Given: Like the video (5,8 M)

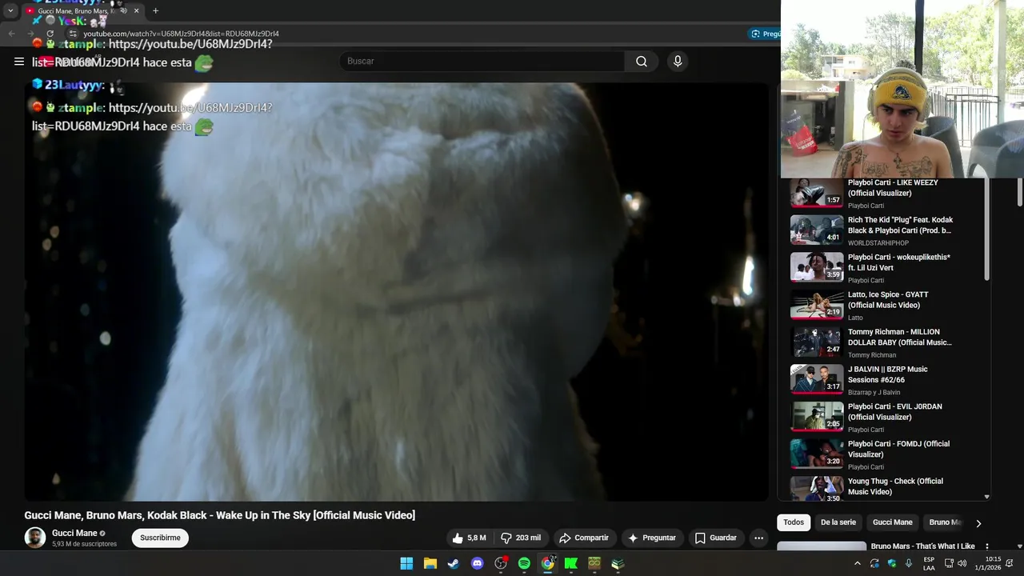Looking at the screenshot, I should point(469,538).
